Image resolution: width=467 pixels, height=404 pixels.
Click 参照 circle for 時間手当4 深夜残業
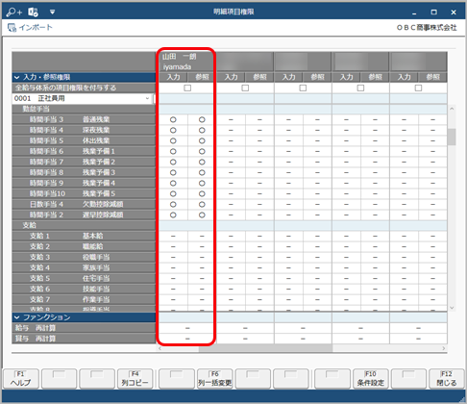[x=202, y=130]
